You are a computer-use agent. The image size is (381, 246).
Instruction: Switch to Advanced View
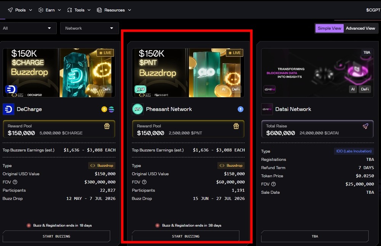pyautogui.click(x=360, y=28)
